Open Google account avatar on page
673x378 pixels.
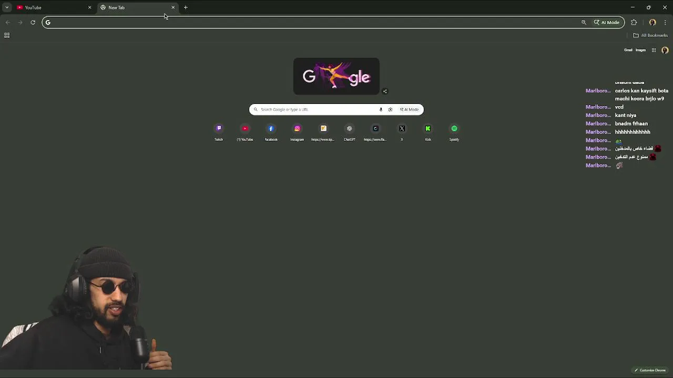click(x=665, y=50)
